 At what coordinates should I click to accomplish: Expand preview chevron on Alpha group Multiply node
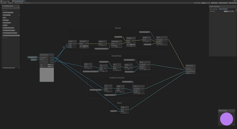point(125,113)
